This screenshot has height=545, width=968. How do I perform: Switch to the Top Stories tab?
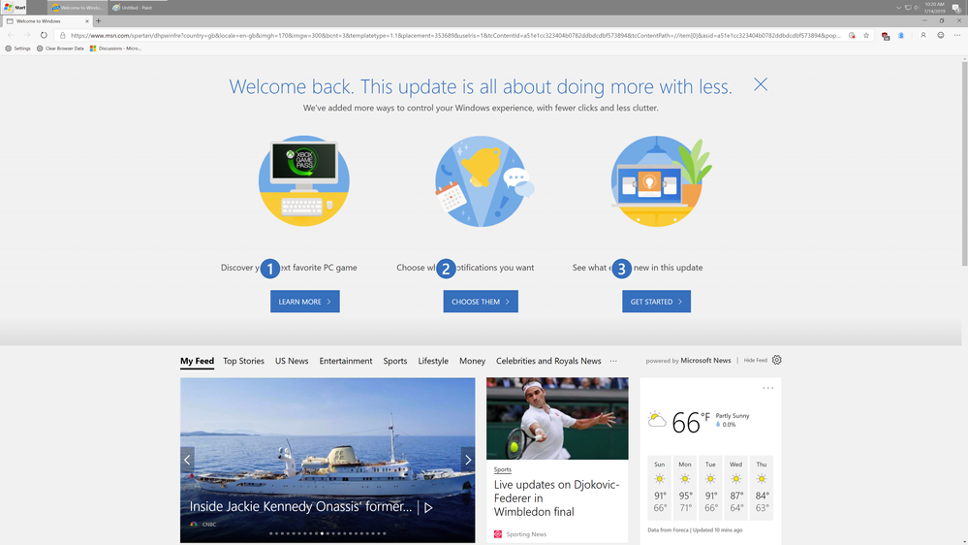point(243,361)
